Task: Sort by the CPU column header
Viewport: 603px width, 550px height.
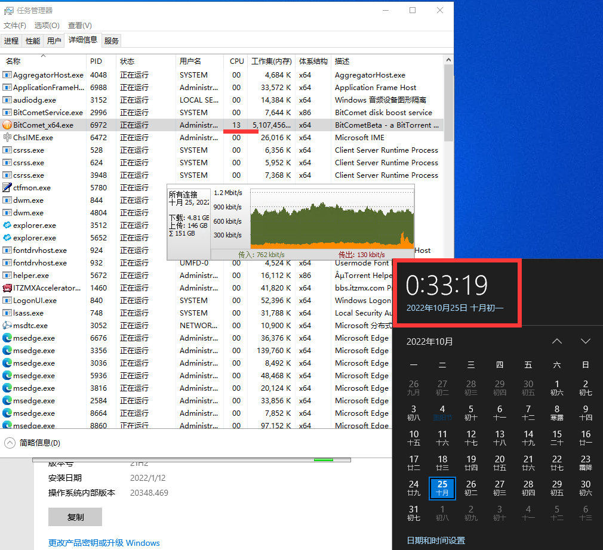Action: 236,61
